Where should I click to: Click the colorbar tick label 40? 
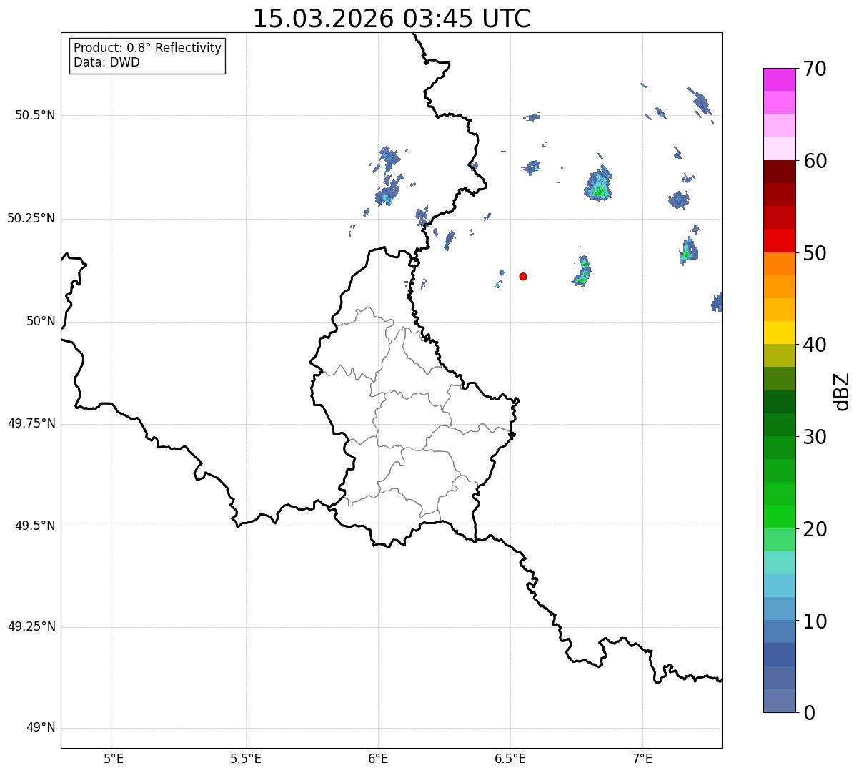pyautogui.click(x=815, y=345)
